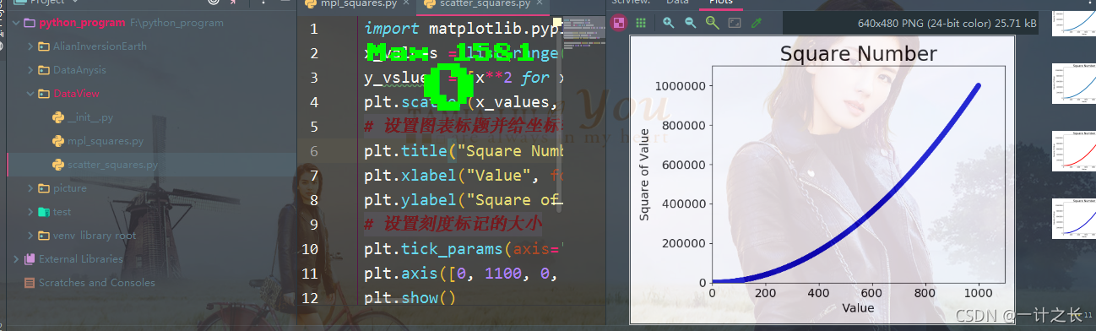Viewport: 1096px width, 331px height.
Task: Toggle the grid display icon in Plots toolbar
Action: [x=641, y=23]
